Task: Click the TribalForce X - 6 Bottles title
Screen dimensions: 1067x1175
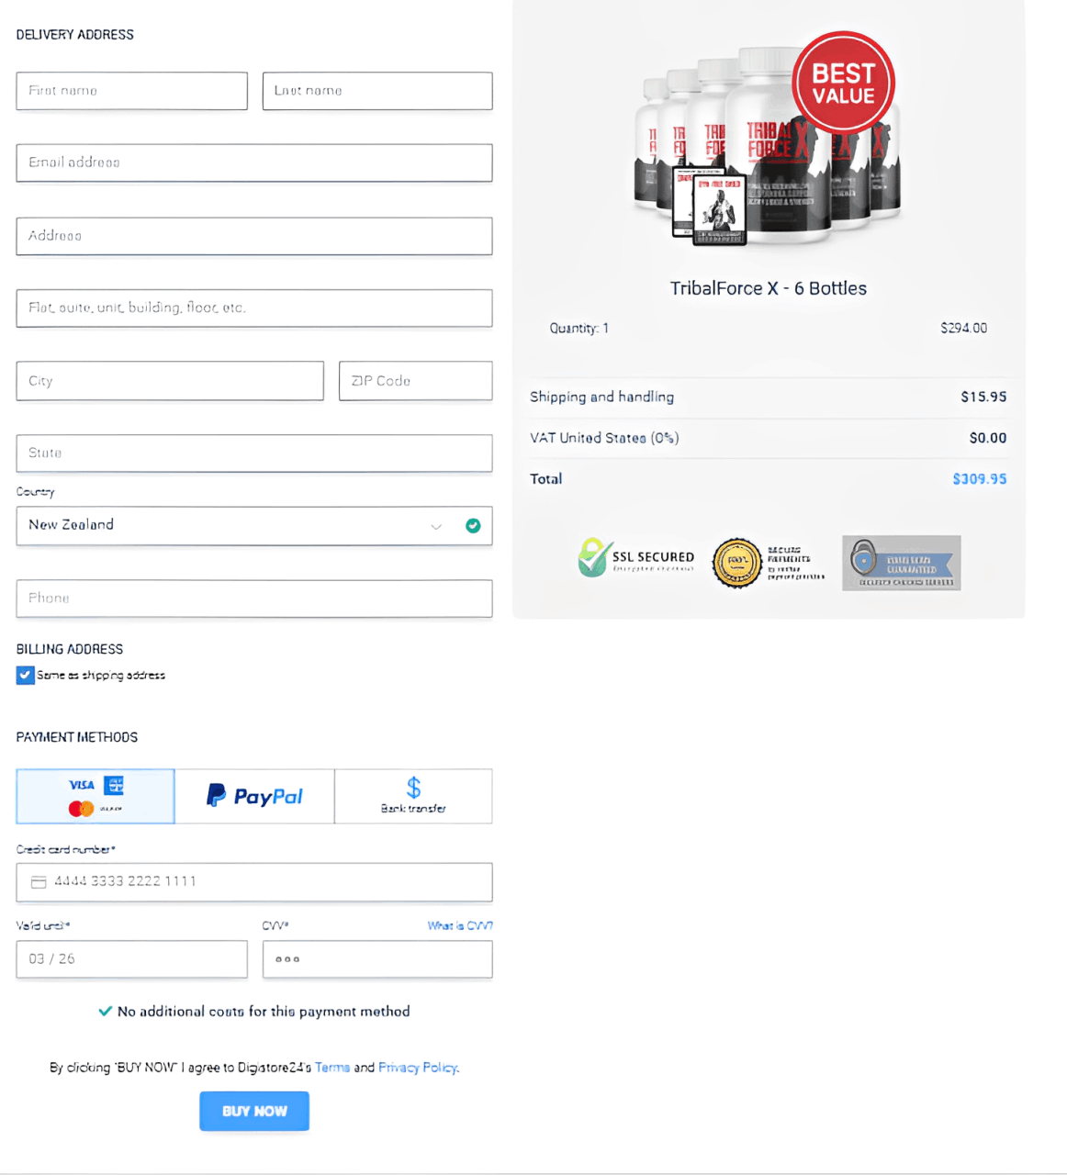Action: point(769,288)
